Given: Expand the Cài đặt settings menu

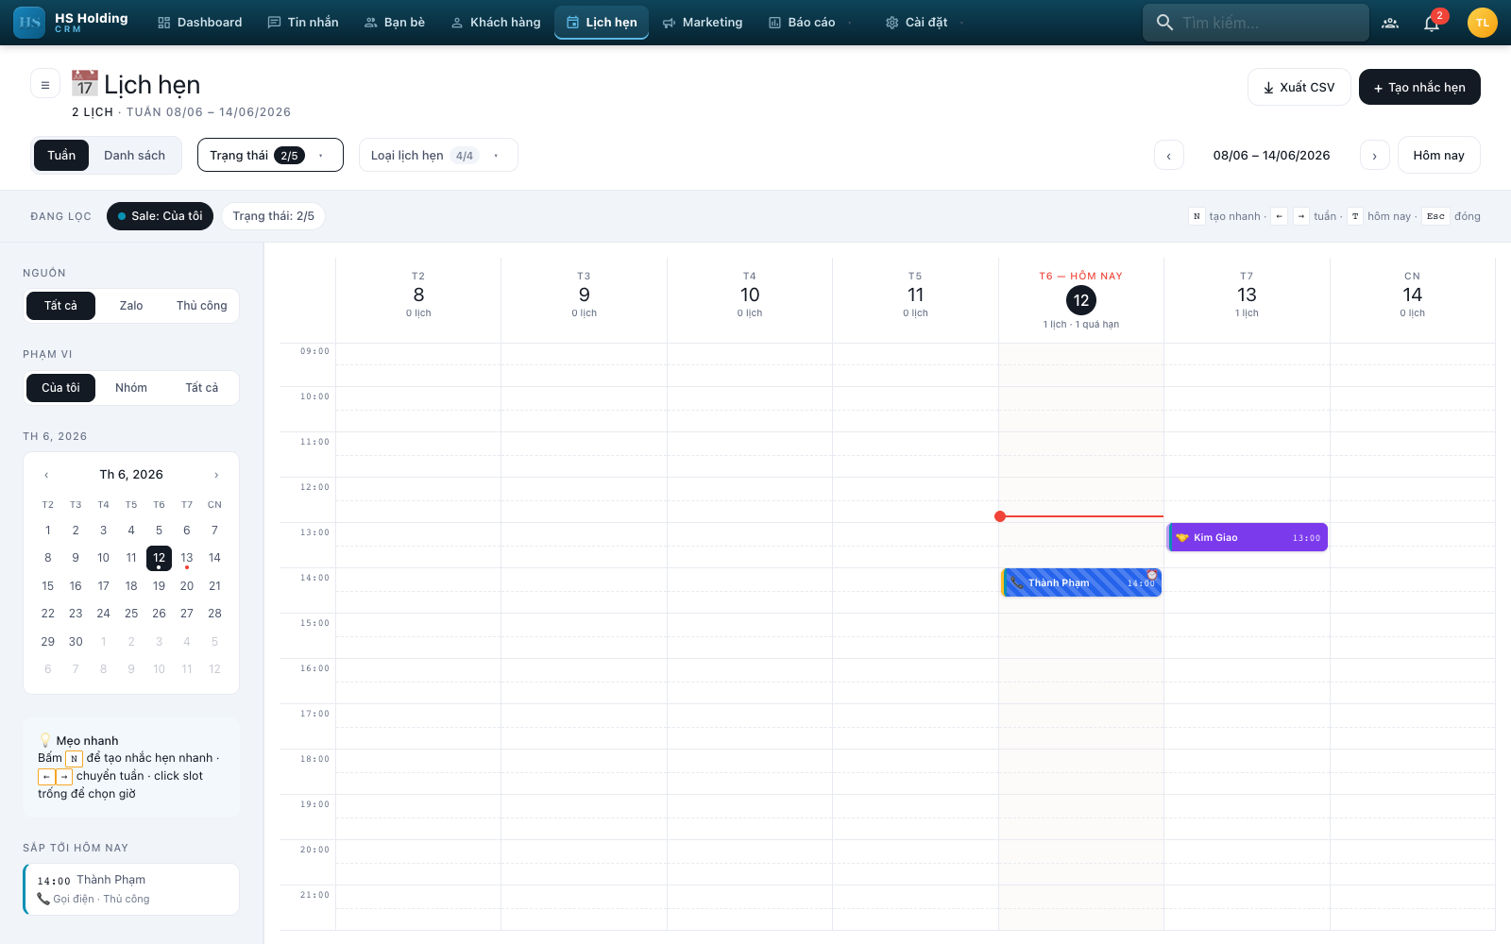Looking at the screenshot, I should pyautogui.click(x=925, y=22).
